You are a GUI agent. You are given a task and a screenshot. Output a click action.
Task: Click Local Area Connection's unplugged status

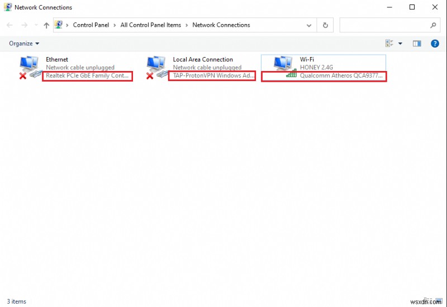pyautogui.click(x=207, y=67)
